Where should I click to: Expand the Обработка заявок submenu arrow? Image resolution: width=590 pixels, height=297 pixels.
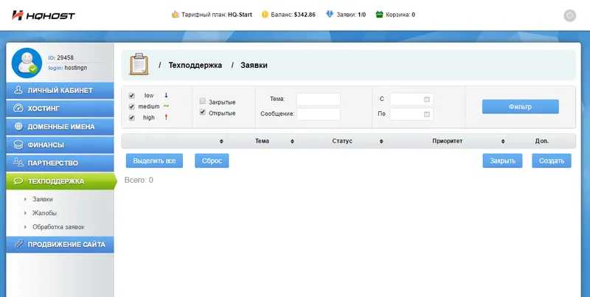pos(25,227)
